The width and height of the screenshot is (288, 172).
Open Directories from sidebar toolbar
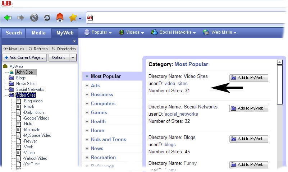(64, 49)
